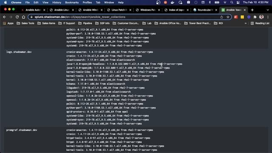This screenshot has height=153, width=272.
Task: Open Chrome three-dot menu
Action: (x=268, y=17)
